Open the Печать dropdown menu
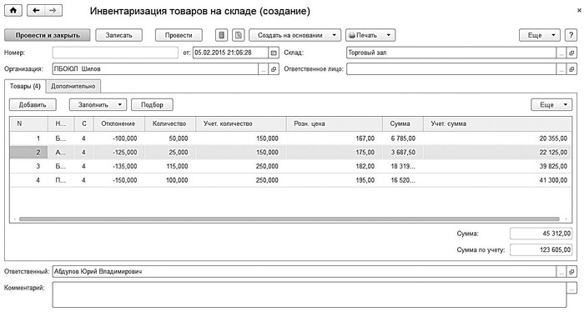Image resolution: width=584 pixels, height=312 pixels. pyautogui.click(x=370, y=35)
